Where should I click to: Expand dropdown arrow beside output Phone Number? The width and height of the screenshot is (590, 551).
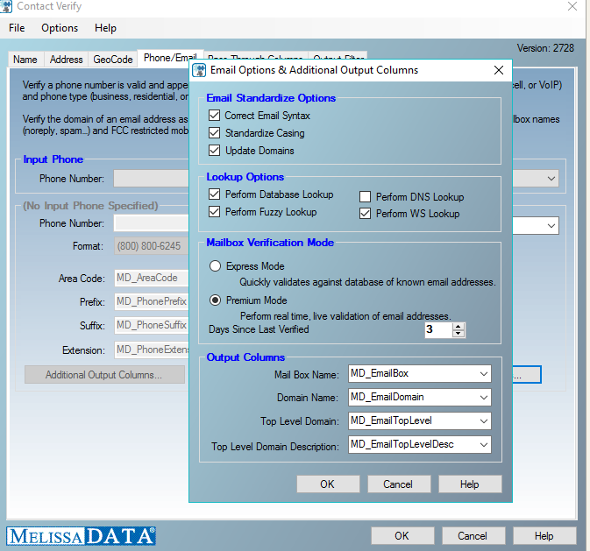[x=551, y=226]
